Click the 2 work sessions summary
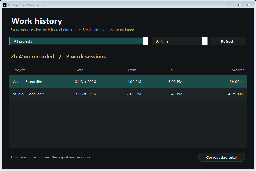 (x=86, y=56)
